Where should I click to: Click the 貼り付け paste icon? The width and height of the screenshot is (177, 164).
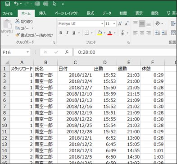pyautogui.click(x=8, y=24)
